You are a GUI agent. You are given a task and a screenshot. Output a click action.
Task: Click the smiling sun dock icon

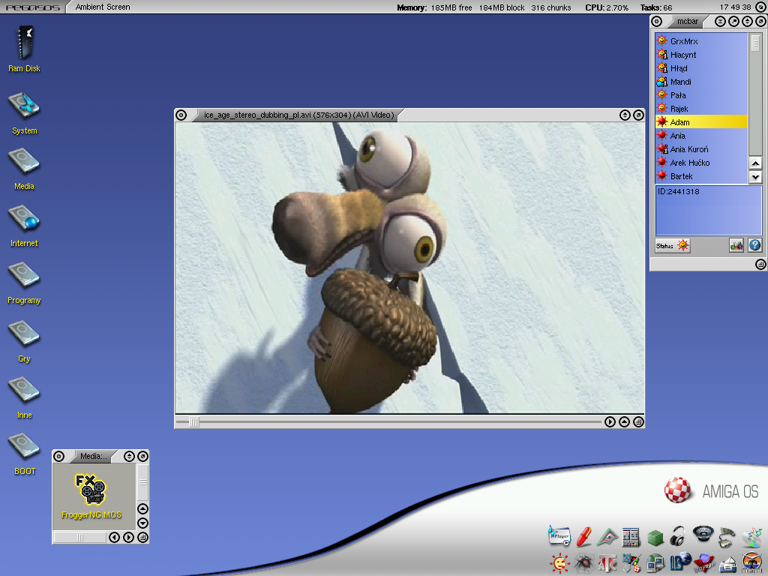pyautogui.click(x=559, y=563)
